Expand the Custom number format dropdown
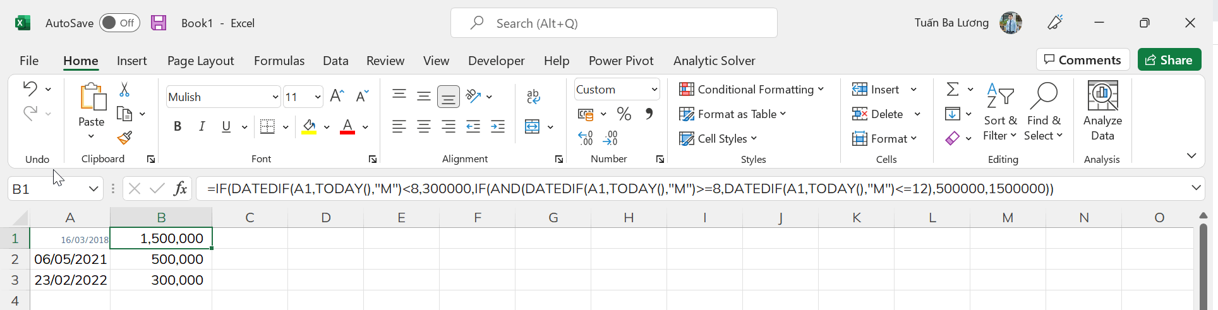 pyautogui.click(x=654, y=90)
